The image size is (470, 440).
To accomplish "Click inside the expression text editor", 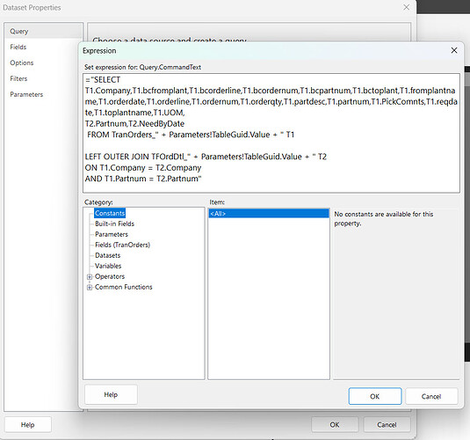I will [271, 133].
